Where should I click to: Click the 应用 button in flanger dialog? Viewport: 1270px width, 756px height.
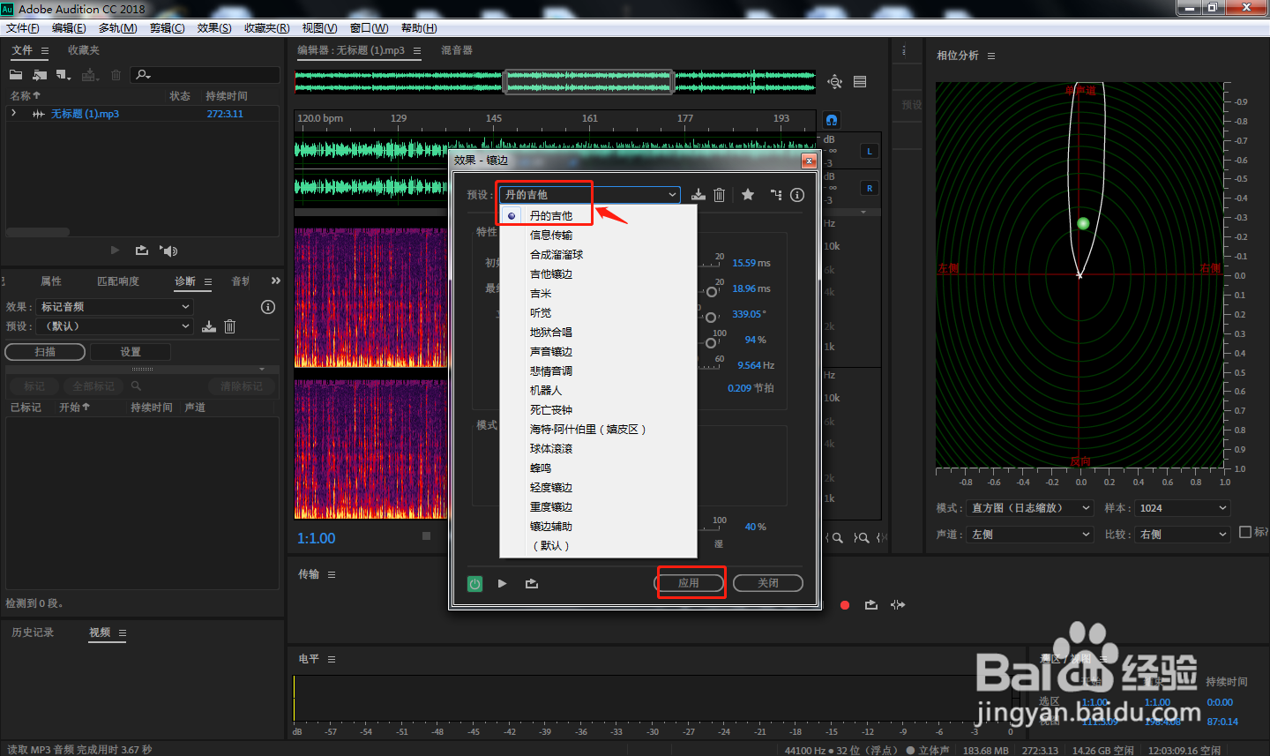(x=689, y=583)
